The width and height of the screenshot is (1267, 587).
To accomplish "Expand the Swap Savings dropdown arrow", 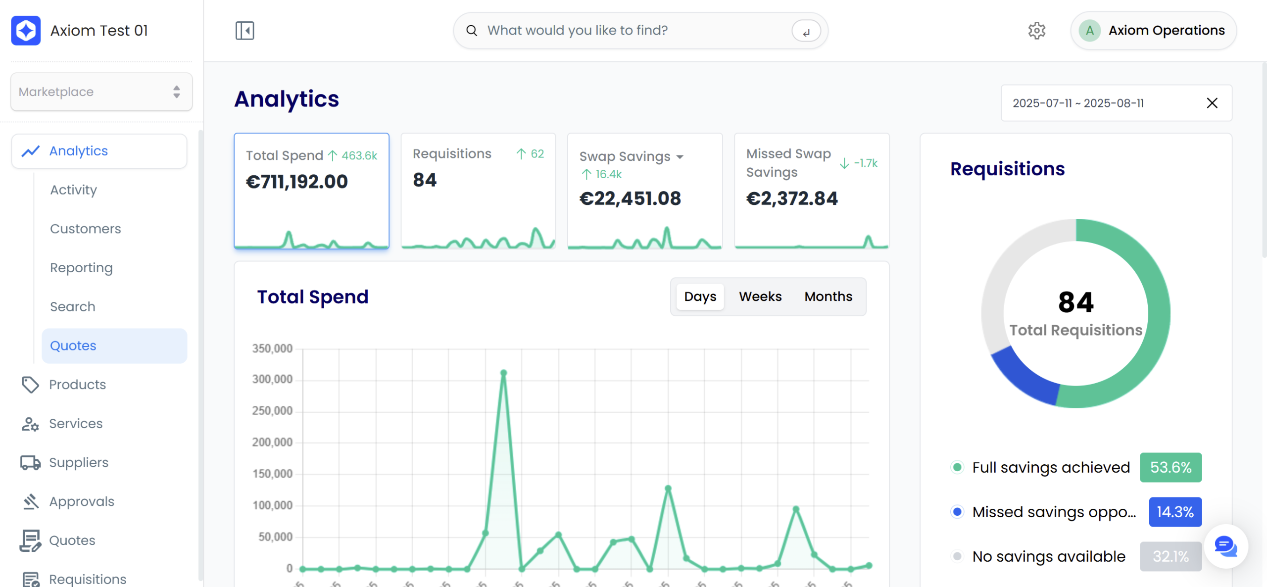I will click(680, 157).
